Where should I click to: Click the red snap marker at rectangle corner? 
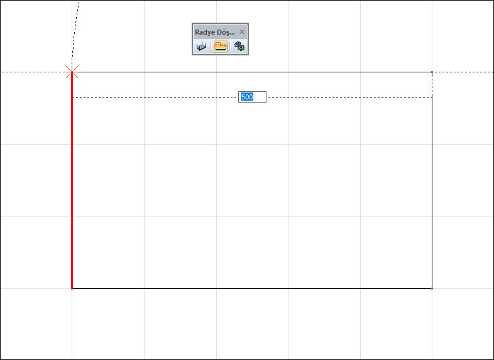click(x=72, y=72)
